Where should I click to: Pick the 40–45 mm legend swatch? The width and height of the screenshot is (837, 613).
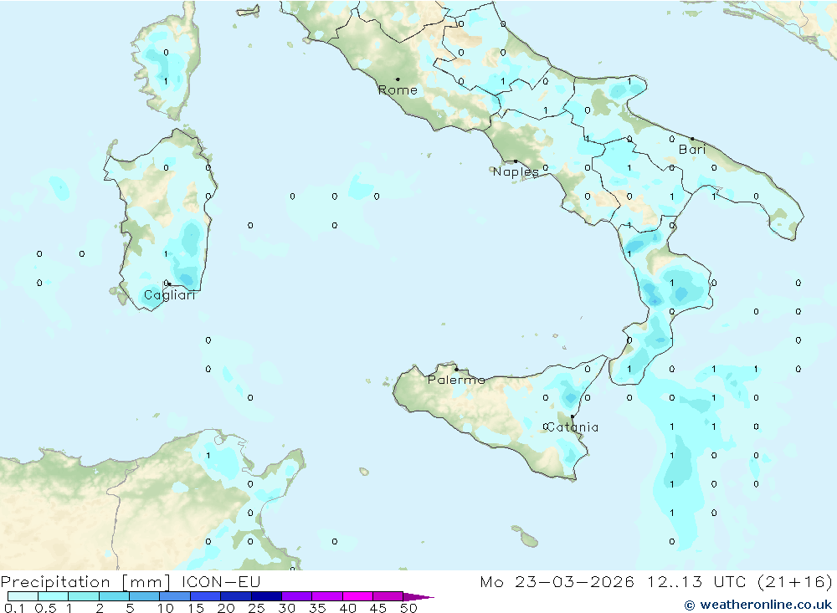coord(357,596)
